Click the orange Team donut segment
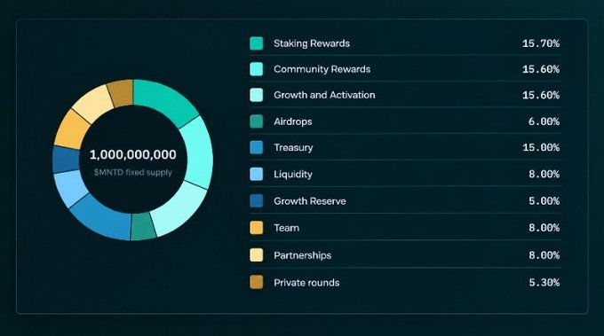This screenshot has width=604, height=336. tap(73, 129)
